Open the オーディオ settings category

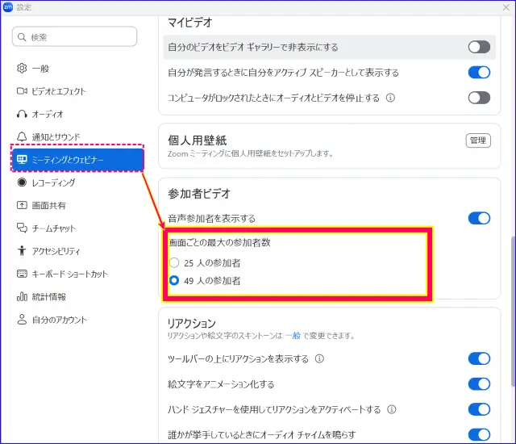78,114
